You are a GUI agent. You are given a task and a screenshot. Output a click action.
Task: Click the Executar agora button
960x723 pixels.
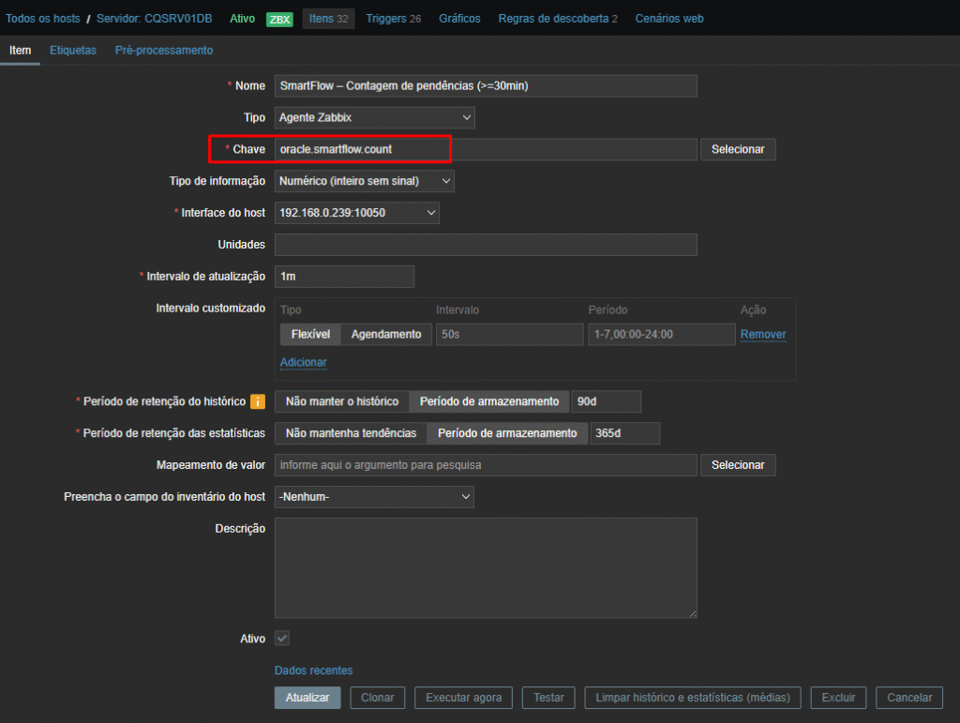[464, 698]
